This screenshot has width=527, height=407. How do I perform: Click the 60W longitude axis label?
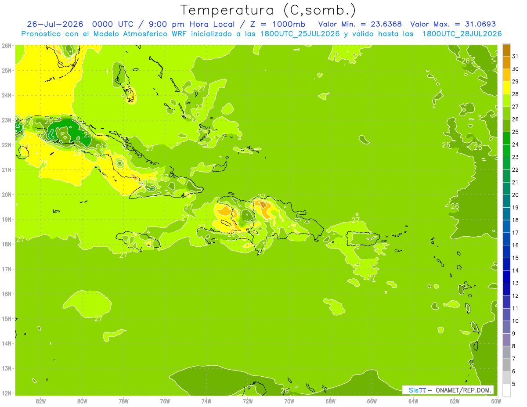click(x=496, y=400)
